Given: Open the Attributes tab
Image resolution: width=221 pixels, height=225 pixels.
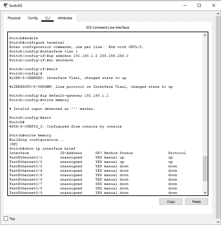Looking at the screenshot, I should point(65,18).
